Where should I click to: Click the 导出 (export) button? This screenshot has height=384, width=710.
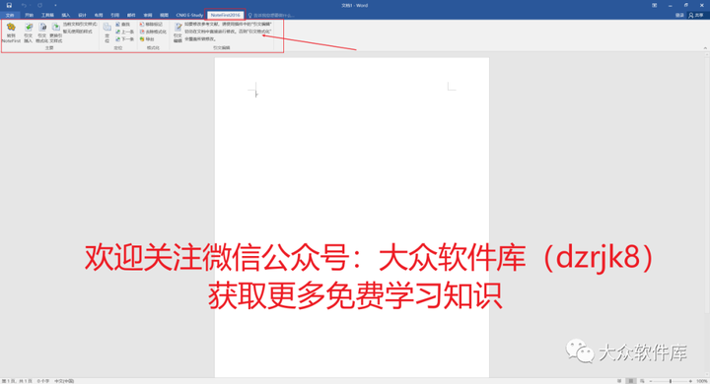point(147,39)
